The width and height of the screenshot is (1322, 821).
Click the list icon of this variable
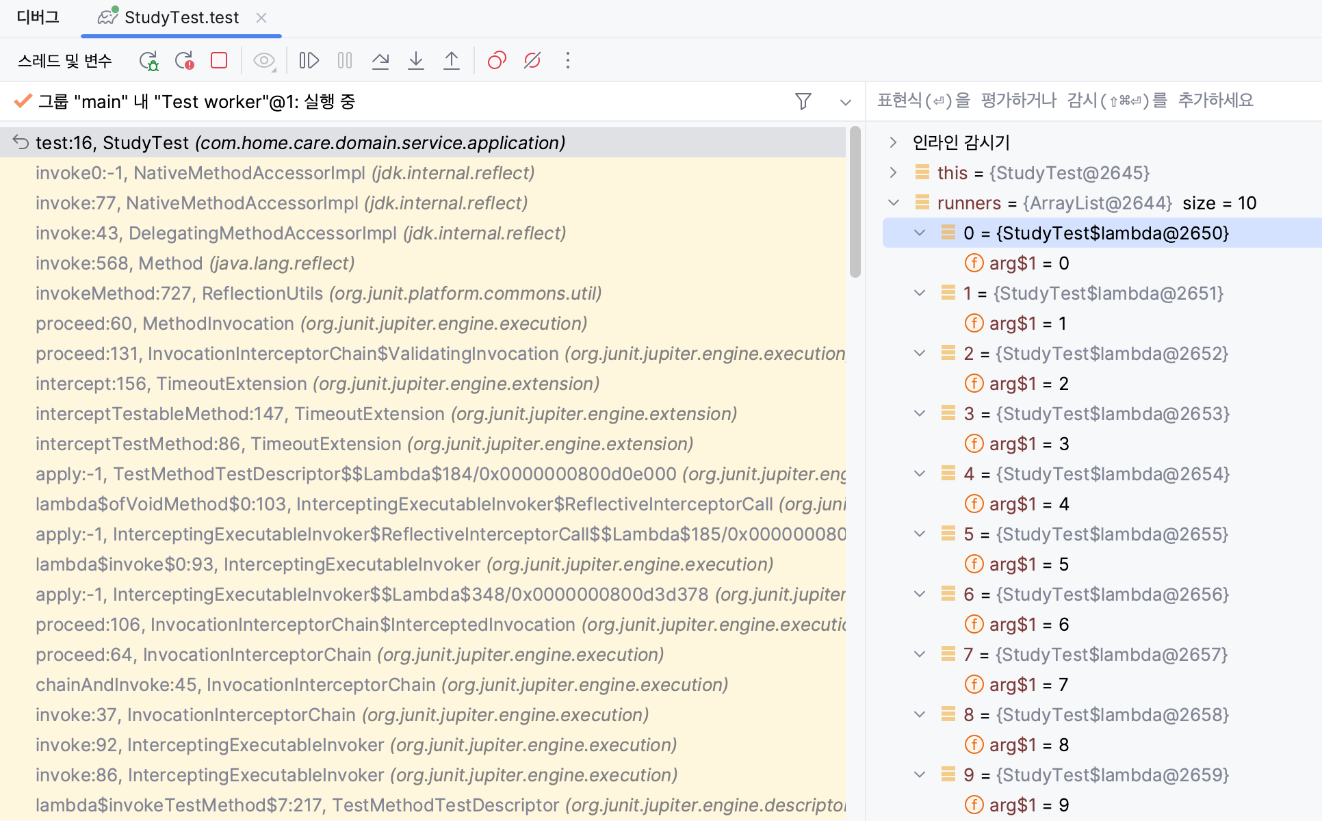922,172
